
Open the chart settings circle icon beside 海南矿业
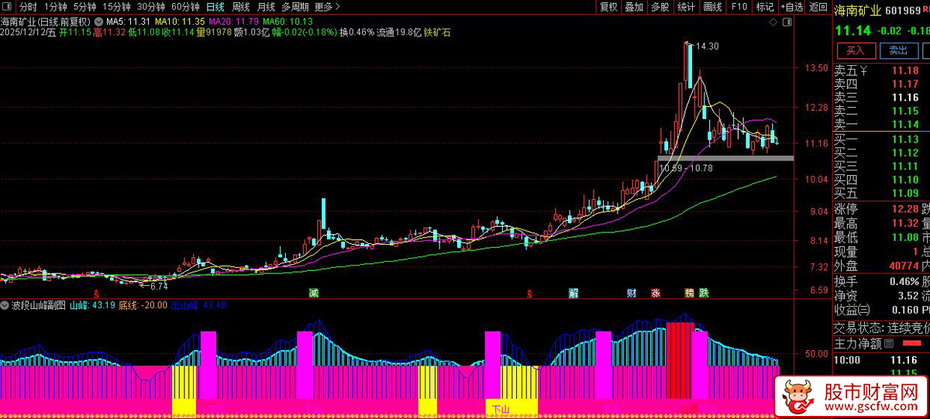[x=97, y=21]
